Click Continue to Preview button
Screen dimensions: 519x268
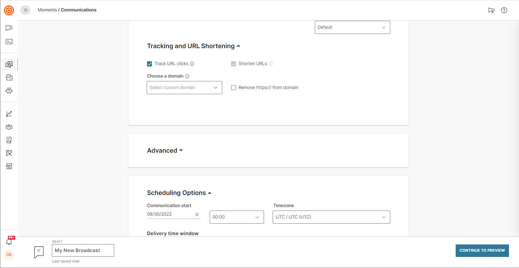click(x=482, y=250)
